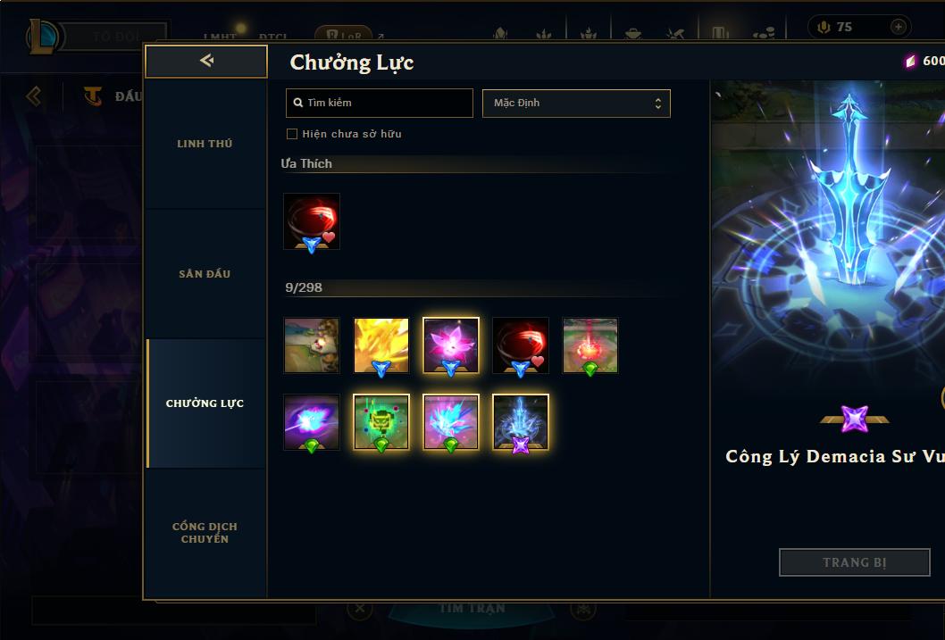Switch to the Sân Đấu tab
Image resolution: width=945 pixels, height=640 pixels.
(205, 274)
